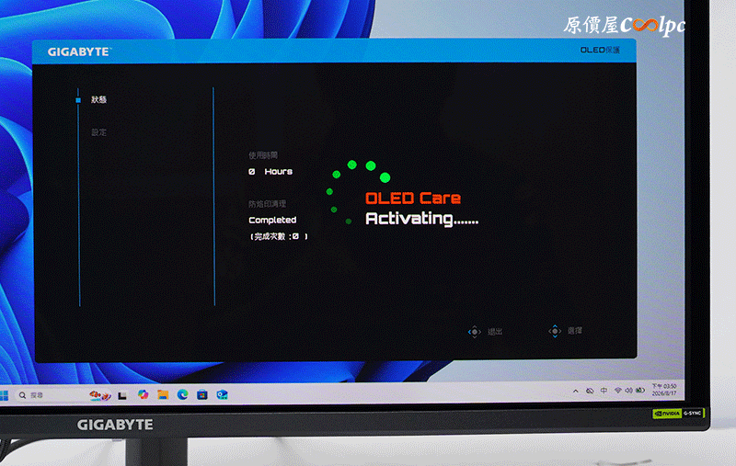The height and width of the screenshot is (466, 736).
Task: Open Microsoft Store from the taskbar
Action: 202,394
